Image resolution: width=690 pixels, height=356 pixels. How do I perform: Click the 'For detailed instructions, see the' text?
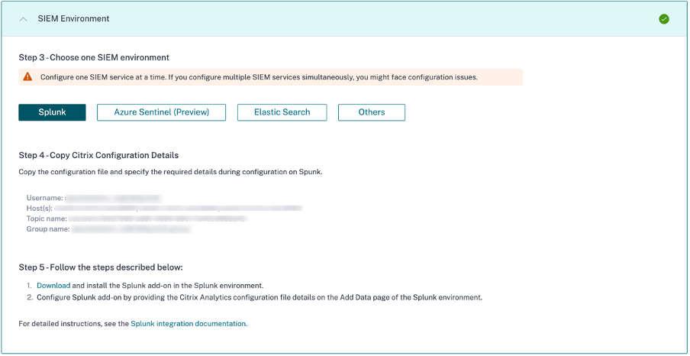[73, 323]
